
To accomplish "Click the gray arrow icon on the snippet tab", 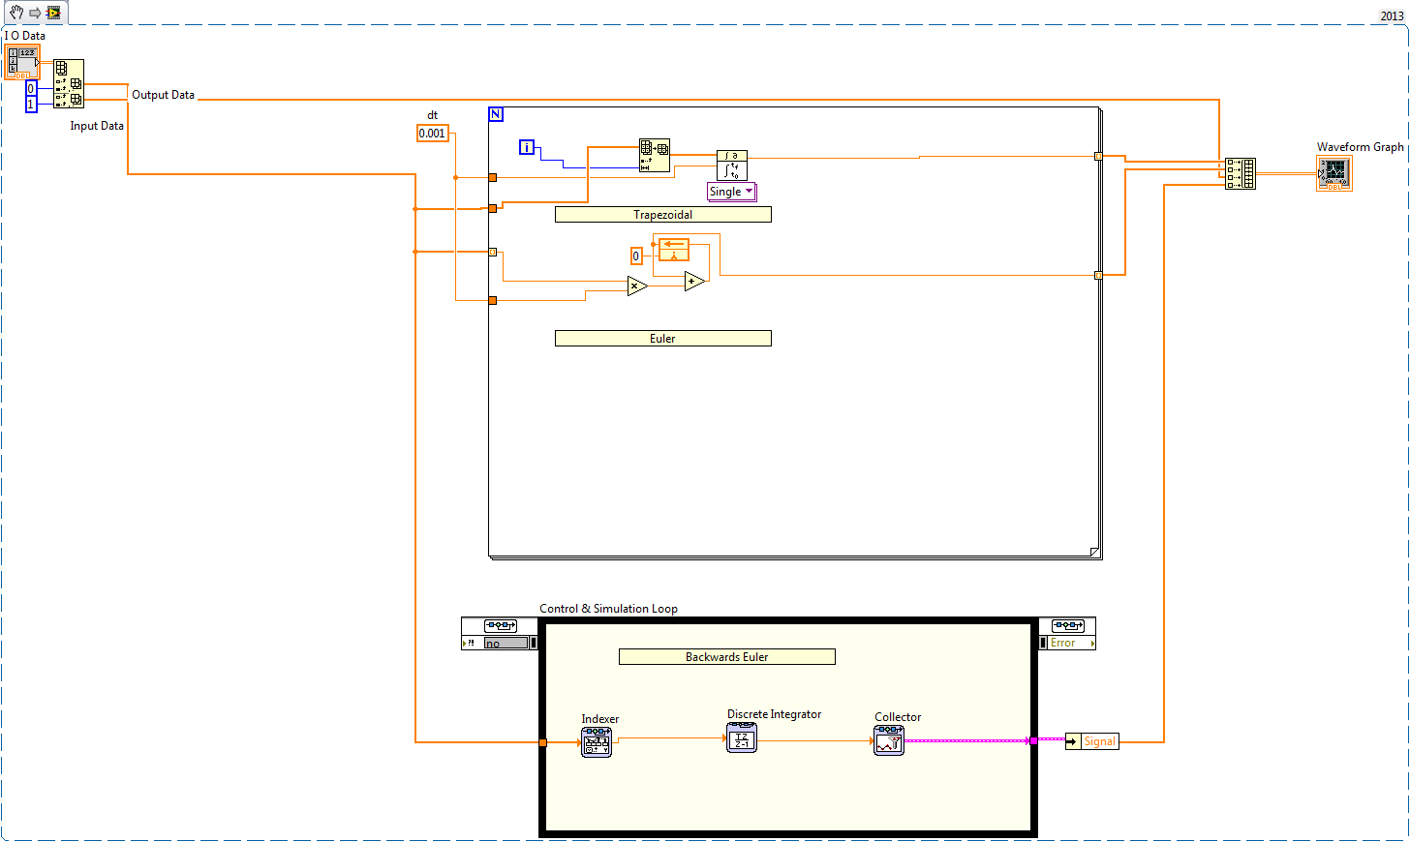I will pos(35,13).
